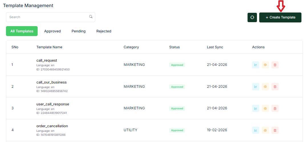
Task: Click the call_our_business template name
Action: click(51, 82)
